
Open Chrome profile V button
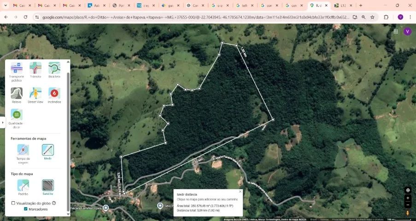click(400, 17)
